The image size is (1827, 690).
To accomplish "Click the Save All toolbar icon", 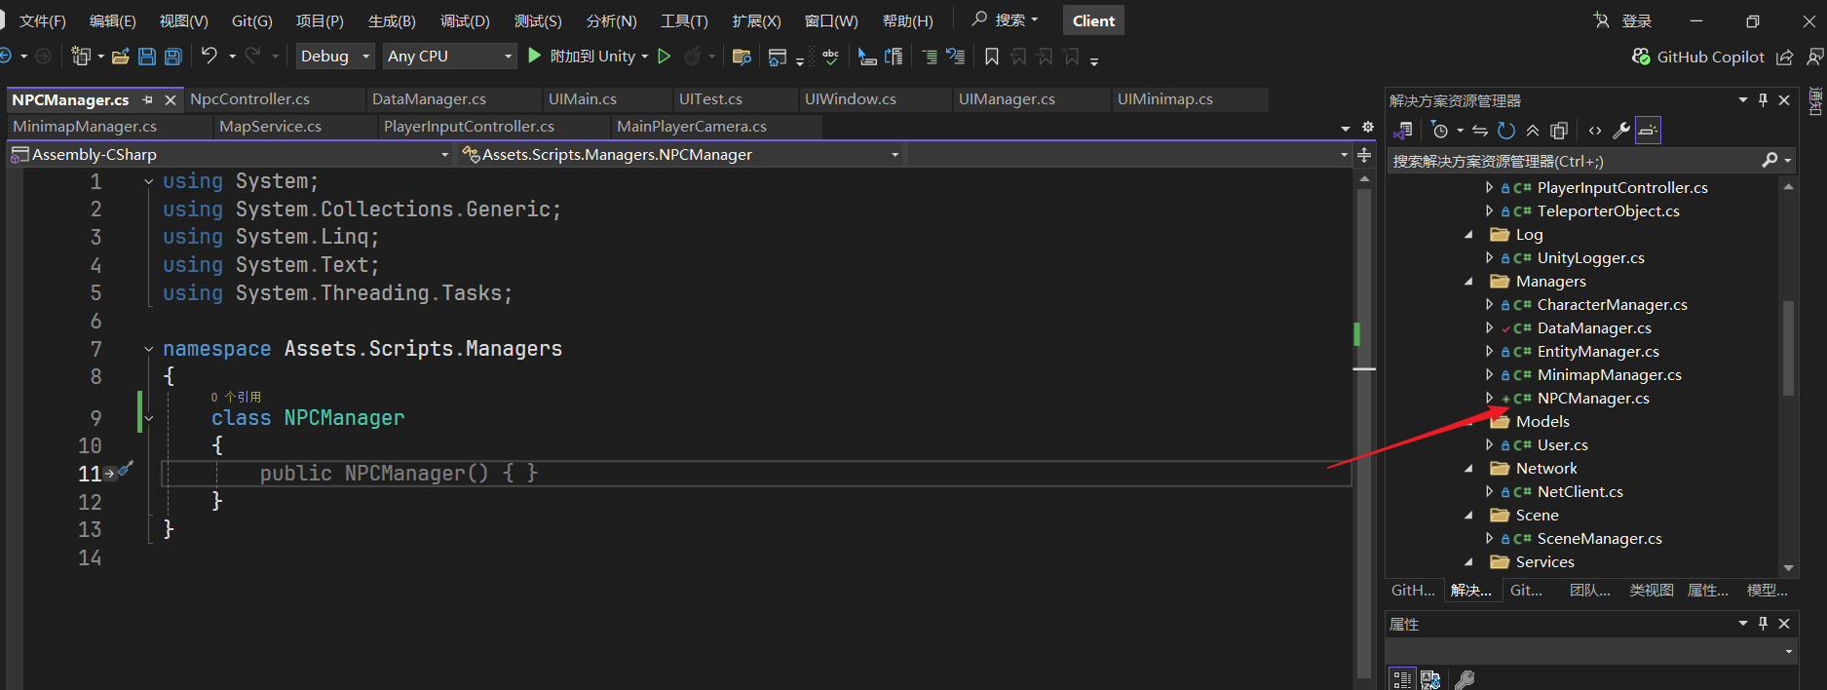I will click(173, 57).
